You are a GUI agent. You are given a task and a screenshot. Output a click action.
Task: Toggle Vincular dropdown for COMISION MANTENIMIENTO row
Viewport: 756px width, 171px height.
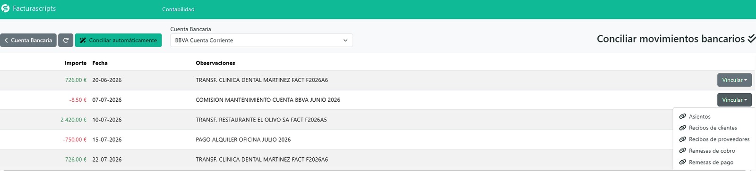pos(734,100)
